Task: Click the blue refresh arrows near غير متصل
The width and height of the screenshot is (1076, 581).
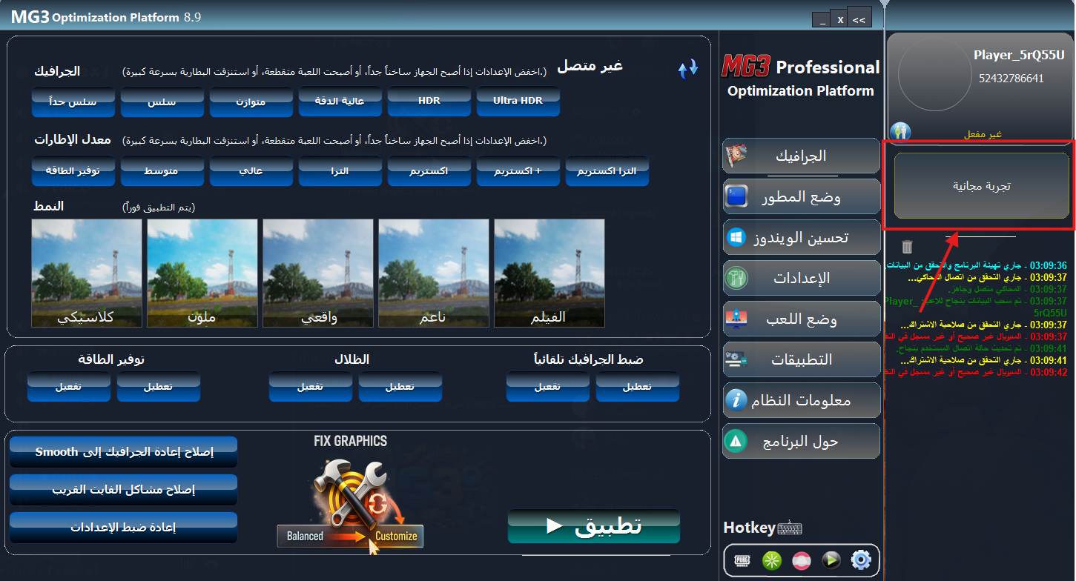Action: (688, 68)
